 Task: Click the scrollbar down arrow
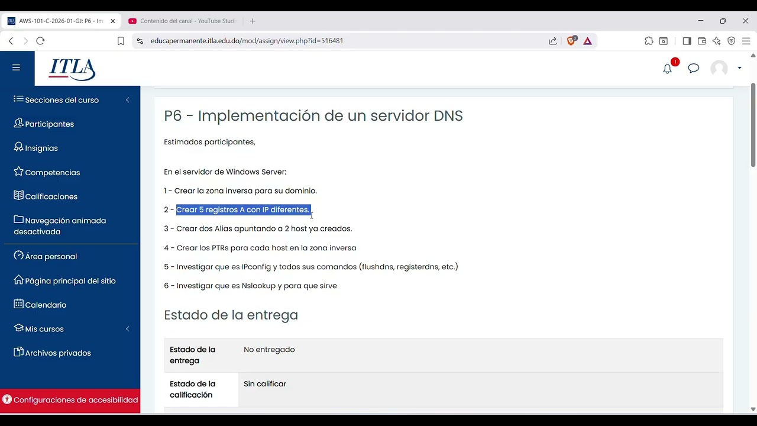tap(753, 409)
